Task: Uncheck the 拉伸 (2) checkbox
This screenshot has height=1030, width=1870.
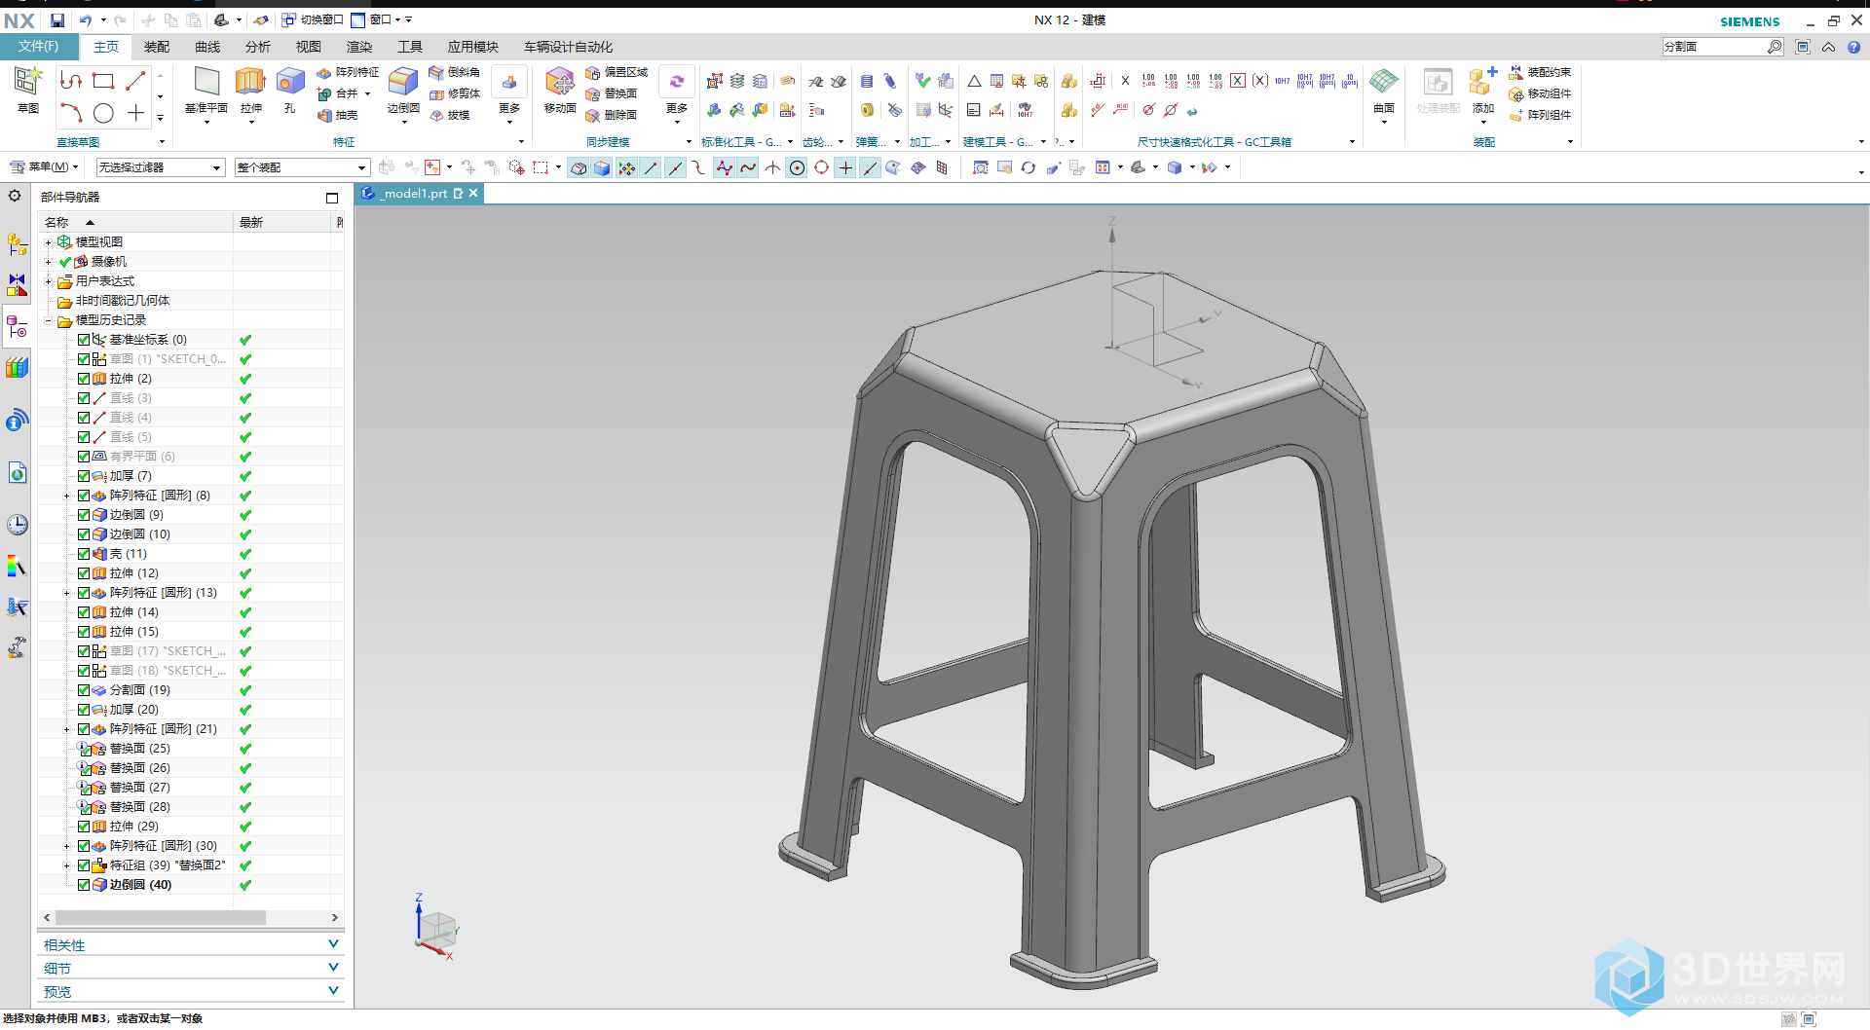Action: click(84, 379)
